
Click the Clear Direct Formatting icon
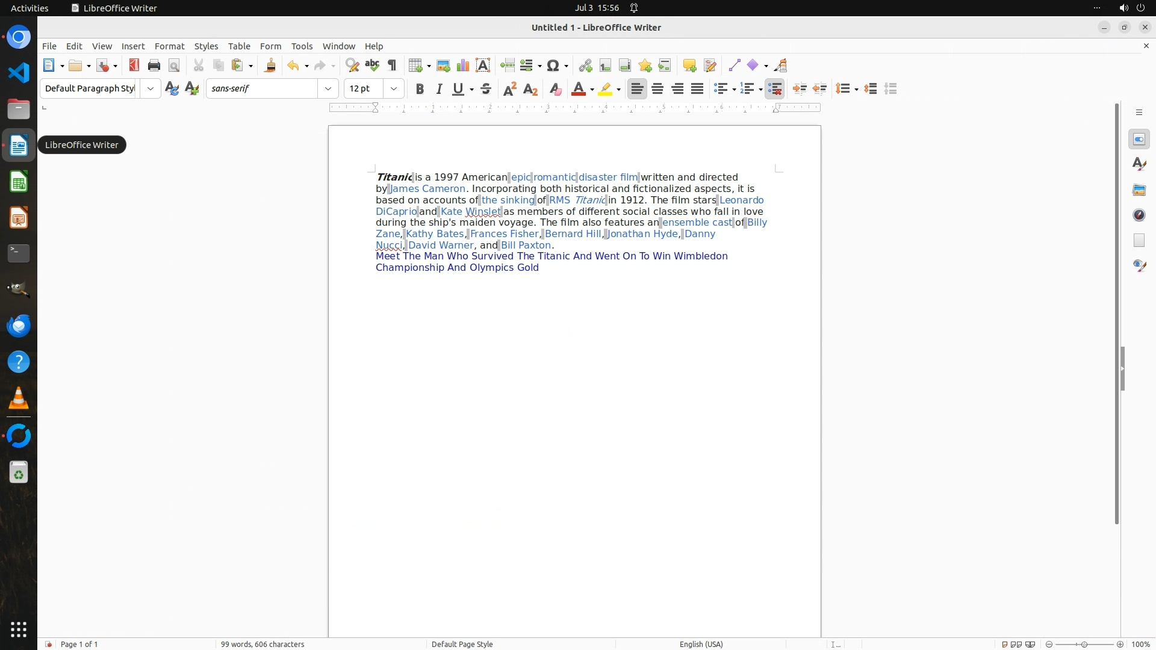click(x=555, y=89)
